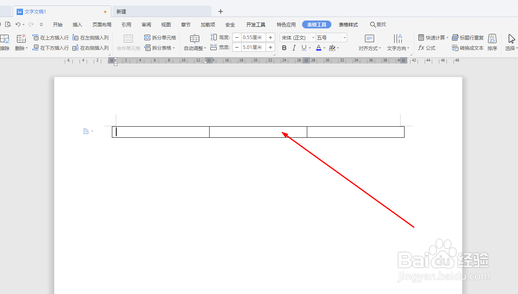Screen dimensions: 518x294
Task: Open the 章节 (Section) tab
Action: [x=186, y=24]
